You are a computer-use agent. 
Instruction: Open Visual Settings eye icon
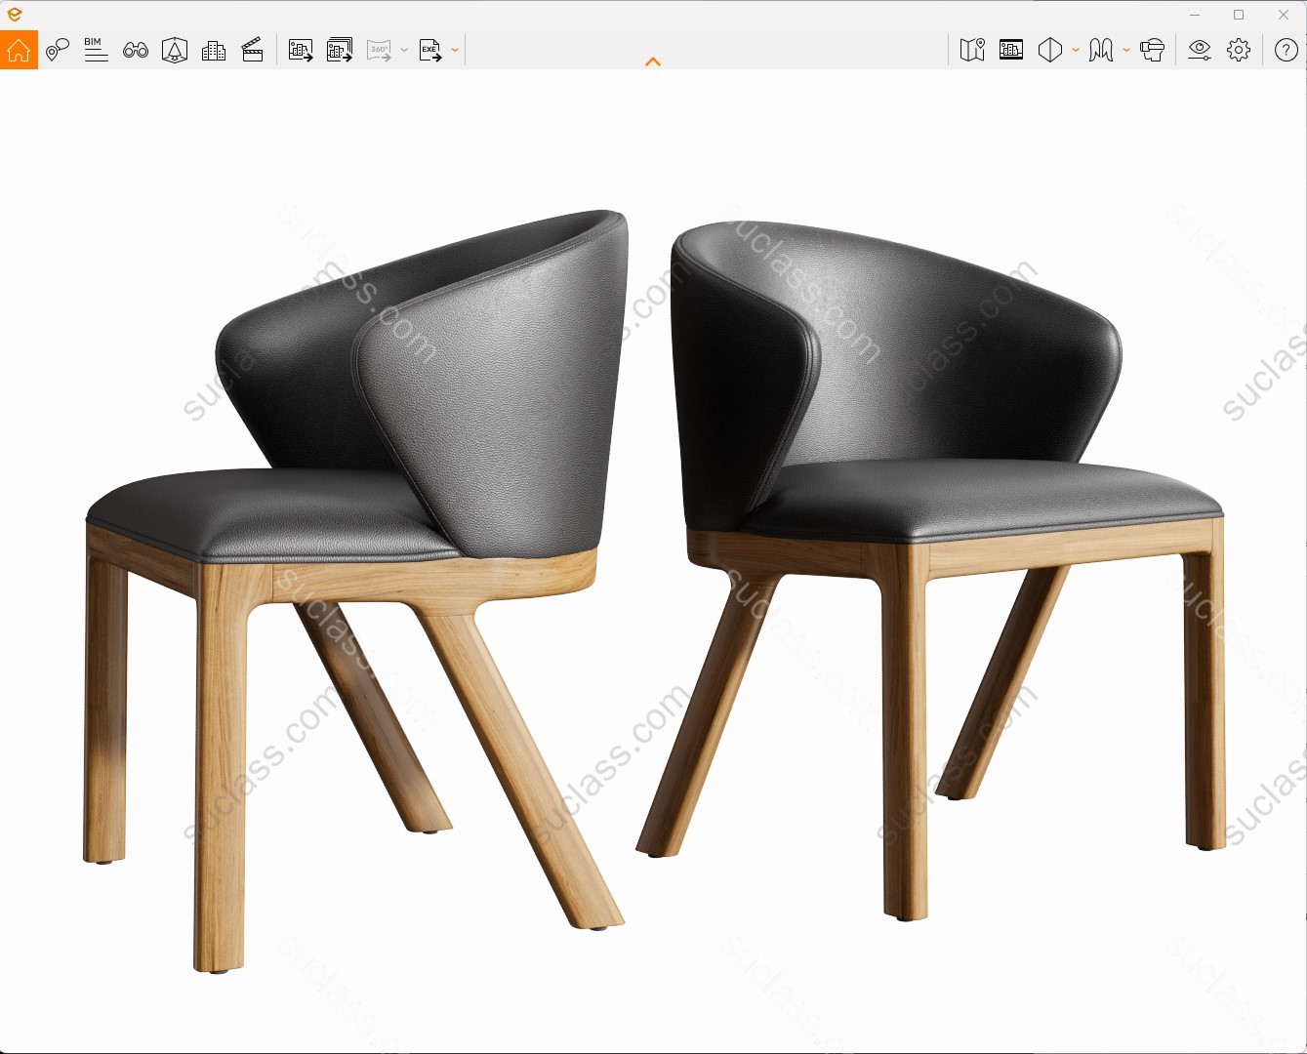[1200, 50]
